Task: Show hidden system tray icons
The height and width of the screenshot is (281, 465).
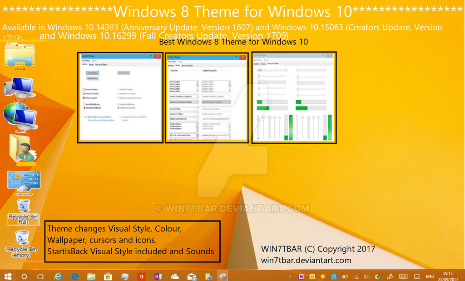Action: 290,277
